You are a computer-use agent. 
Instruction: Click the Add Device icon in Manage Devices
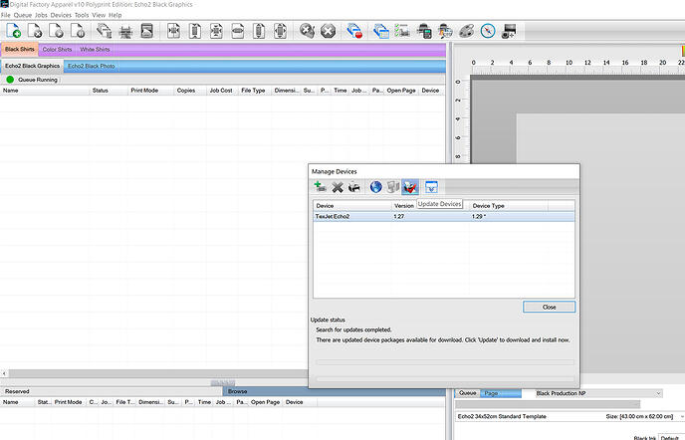click(x=320, y=187)
